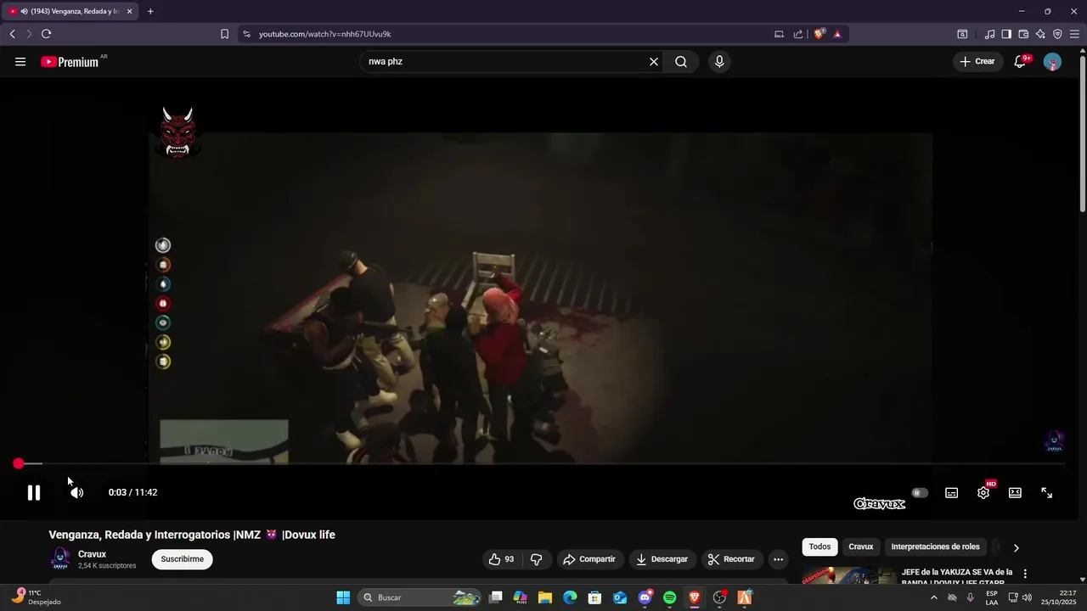Toggle the browser sidebar panel

[x=1006, y=34]
